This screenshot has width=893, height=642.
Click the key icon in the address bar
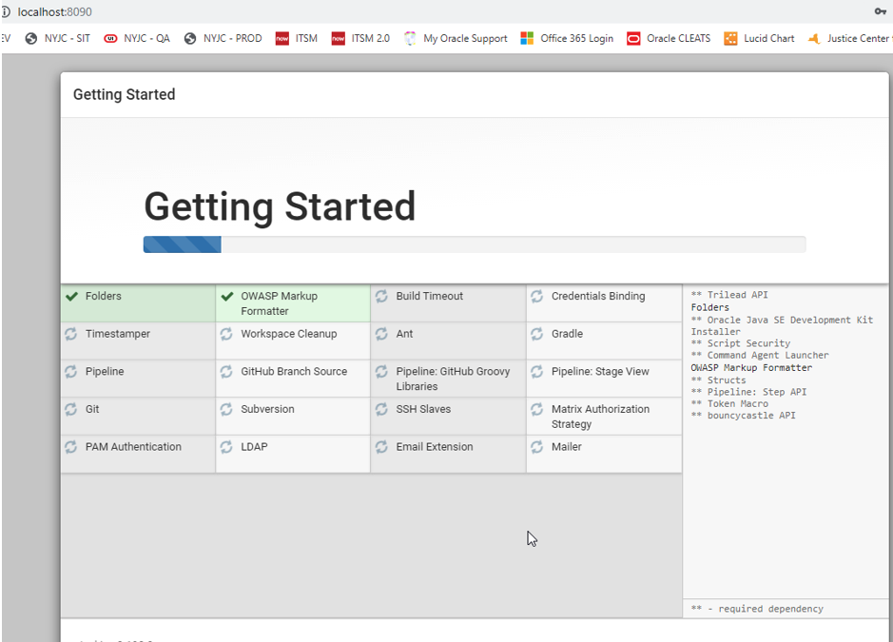tap(880, 11)
